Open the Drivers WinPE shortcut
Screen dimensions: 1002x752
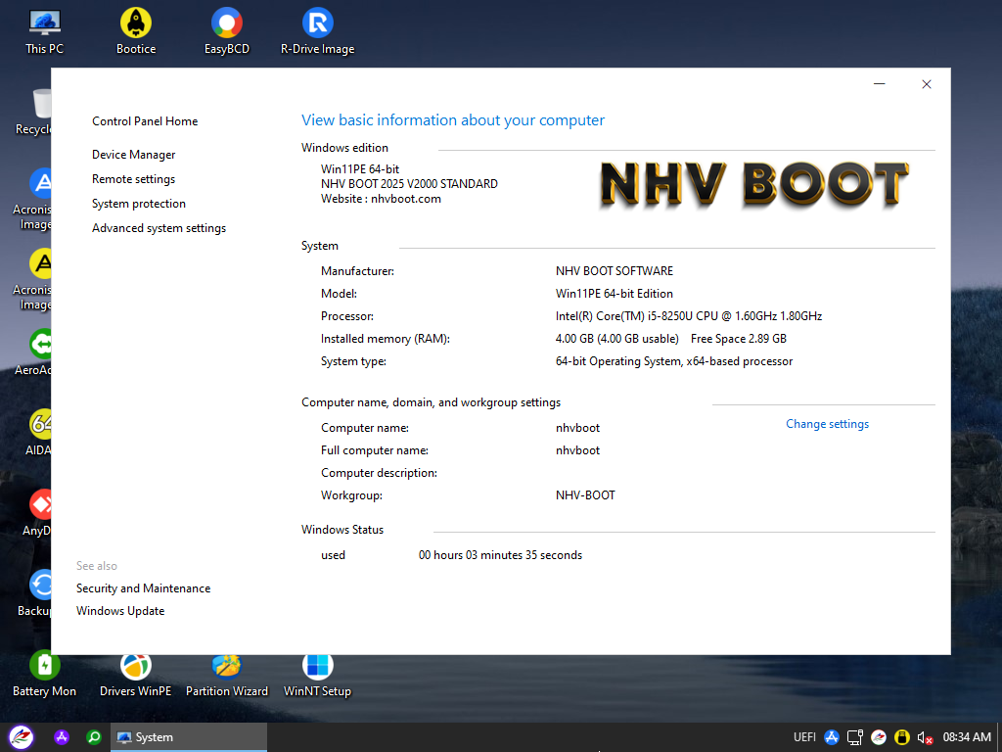136,668
